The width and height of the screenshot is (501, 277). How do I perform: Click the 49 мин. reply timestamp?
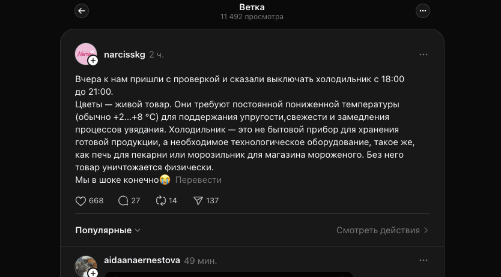[200, 261]
